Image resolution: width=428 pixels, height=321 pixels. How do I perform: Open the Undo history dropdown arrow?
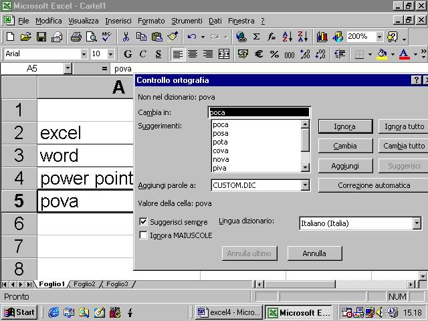[203, 37]
